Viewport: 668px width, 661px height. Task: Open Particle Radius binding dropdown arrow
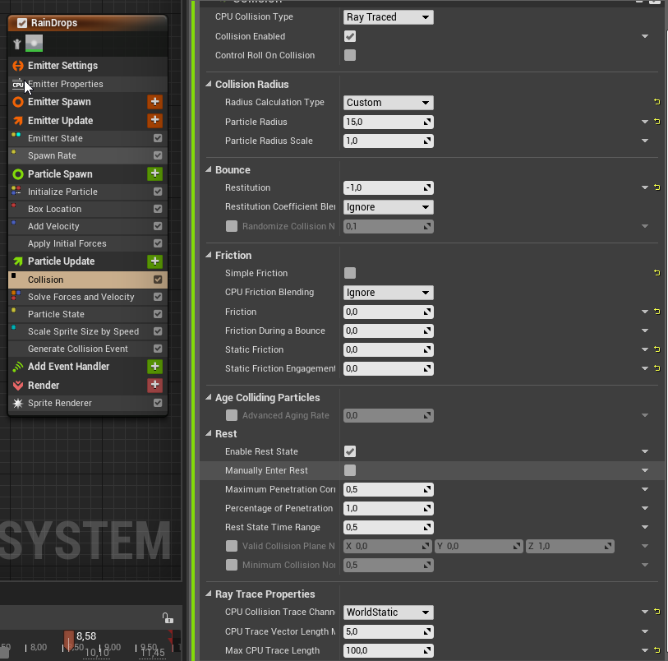point(644,122)
